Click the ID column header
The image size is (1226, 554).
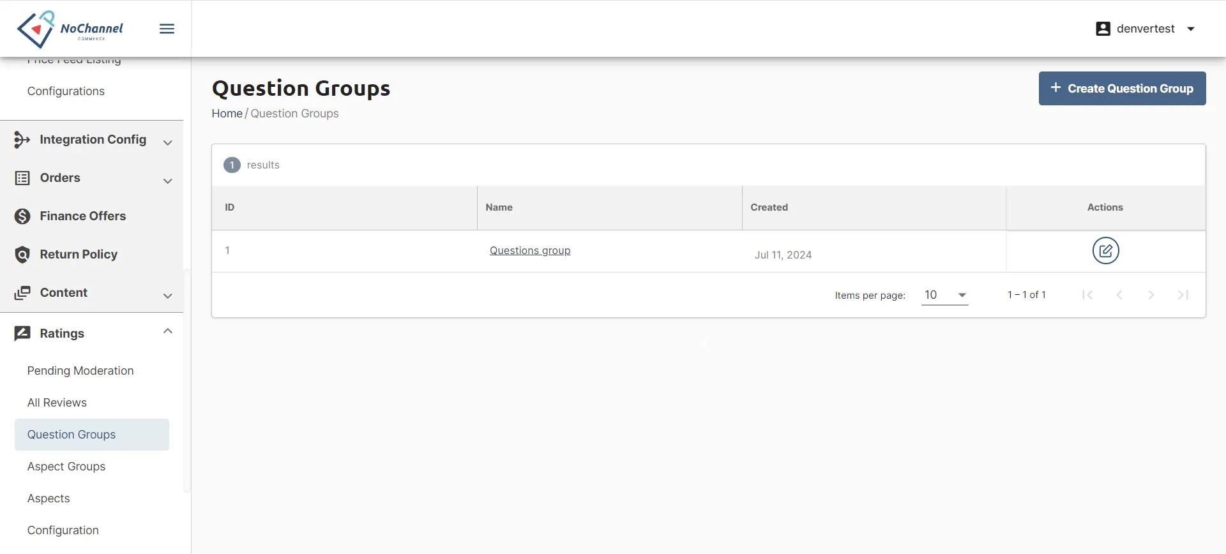(x=230, y=207)
